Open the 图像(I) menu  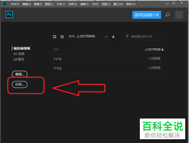pyautogui.click(x=38, y=4)
